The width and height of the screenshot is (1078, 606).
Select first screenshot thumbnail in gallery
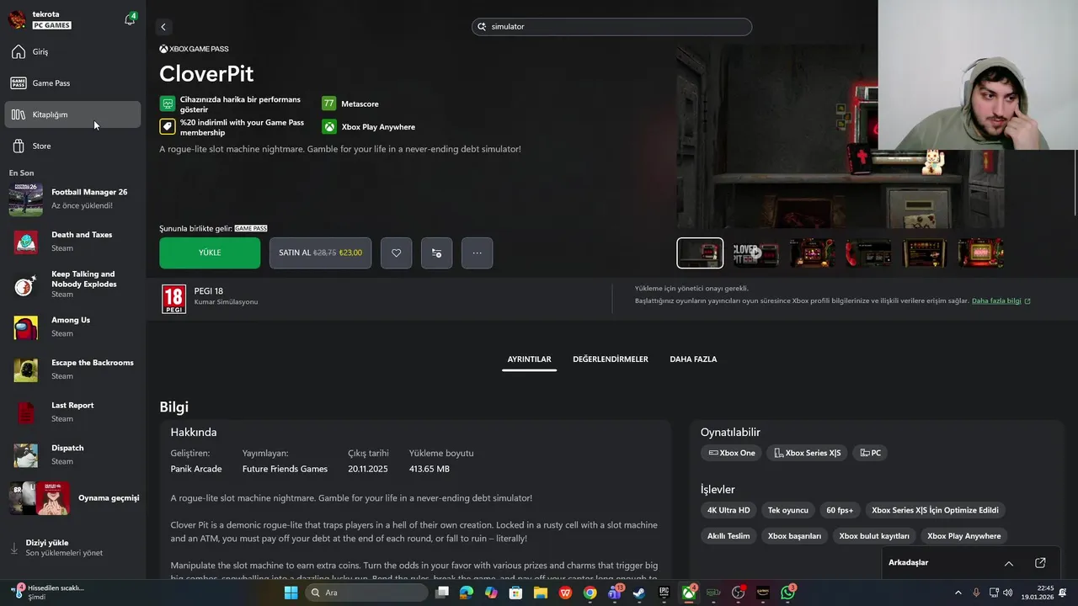point(700,252)
